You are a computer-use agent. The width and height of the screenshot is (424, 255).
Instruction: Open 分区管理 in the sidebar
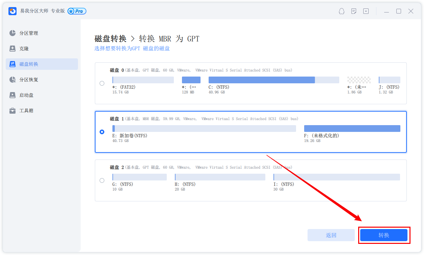point(29,33)
